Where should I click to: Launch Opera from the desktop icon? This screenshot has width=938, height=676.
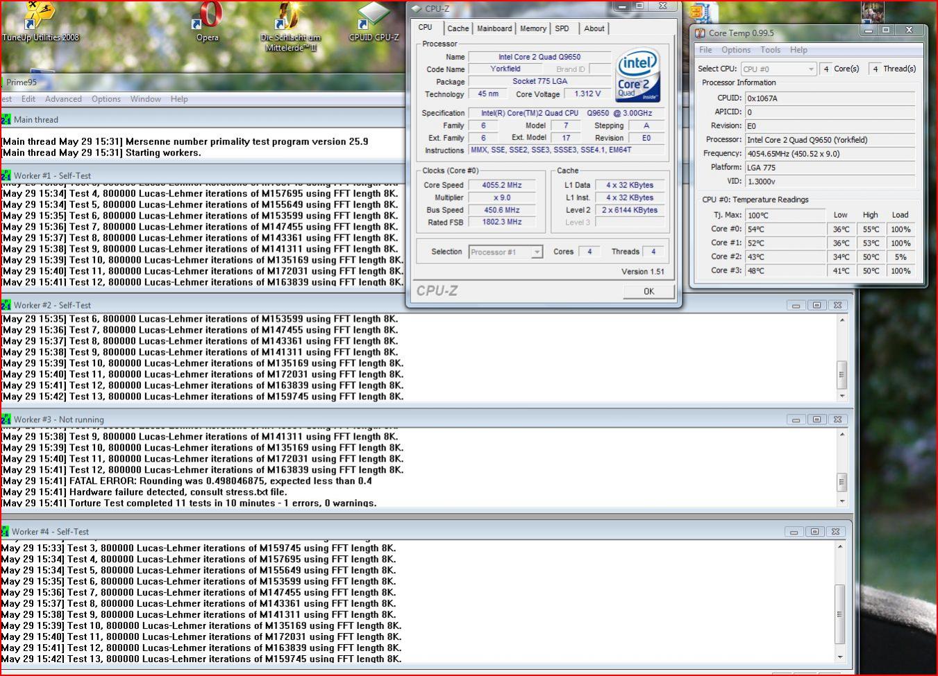click(x=208, y=21)
